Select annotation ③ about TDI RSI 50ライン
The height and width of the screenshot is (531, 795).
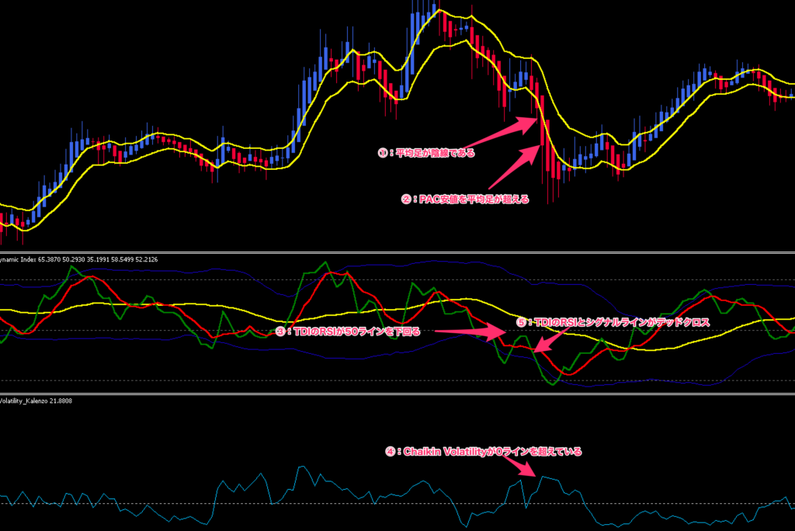[x=348, y=331]
